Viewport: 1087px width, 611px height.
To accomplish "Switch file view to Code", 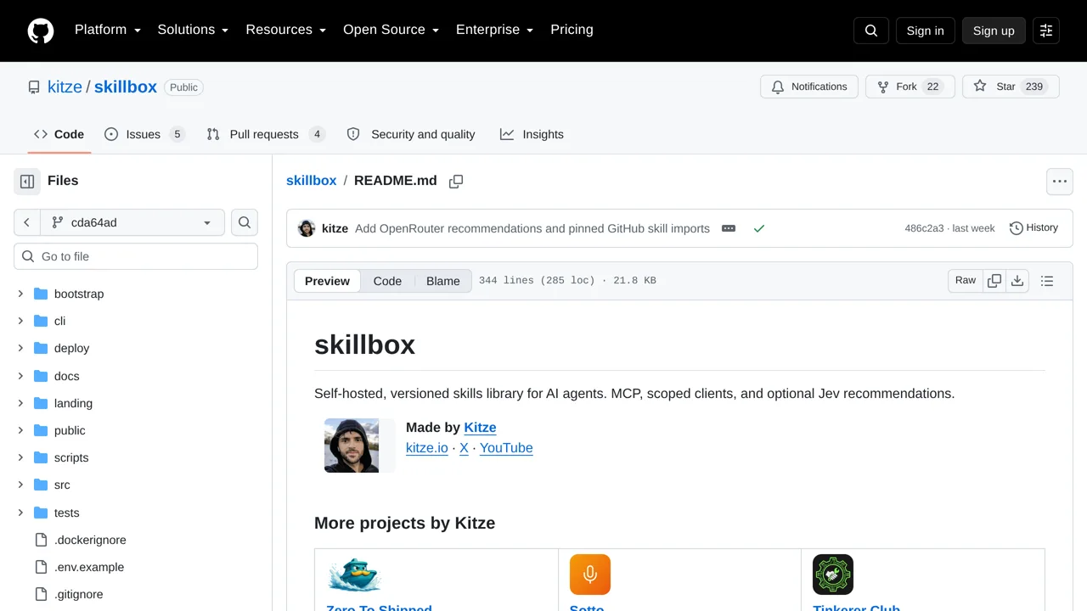I will (387, 281).
